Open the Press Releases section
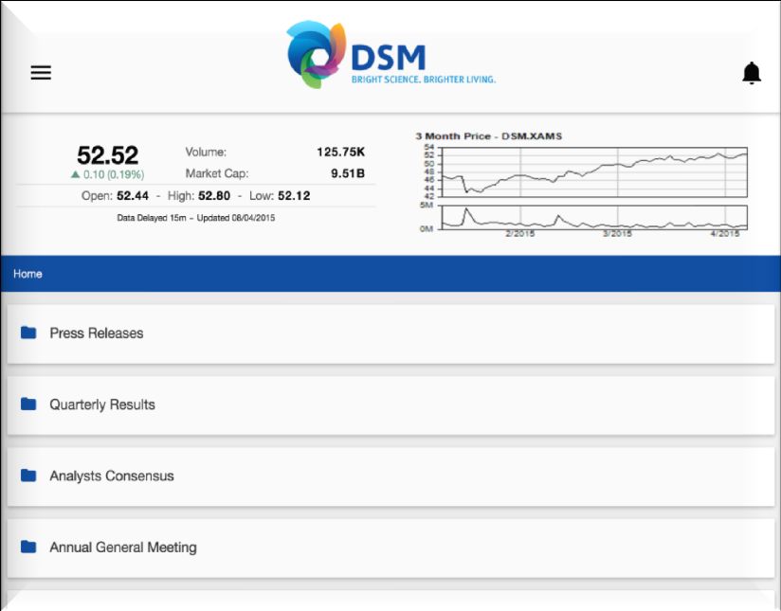Viewport: 781px width, 611px height. tap(390, 333)
